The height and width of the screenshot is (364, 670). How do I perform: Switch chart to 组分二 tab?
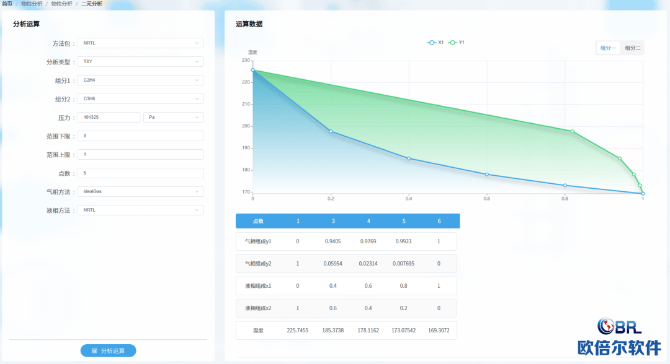point(632,48)
